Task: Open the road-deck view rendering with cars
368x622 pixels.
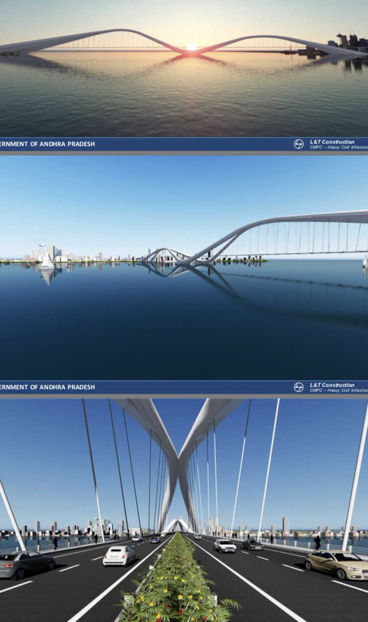Action: [184, 510]
